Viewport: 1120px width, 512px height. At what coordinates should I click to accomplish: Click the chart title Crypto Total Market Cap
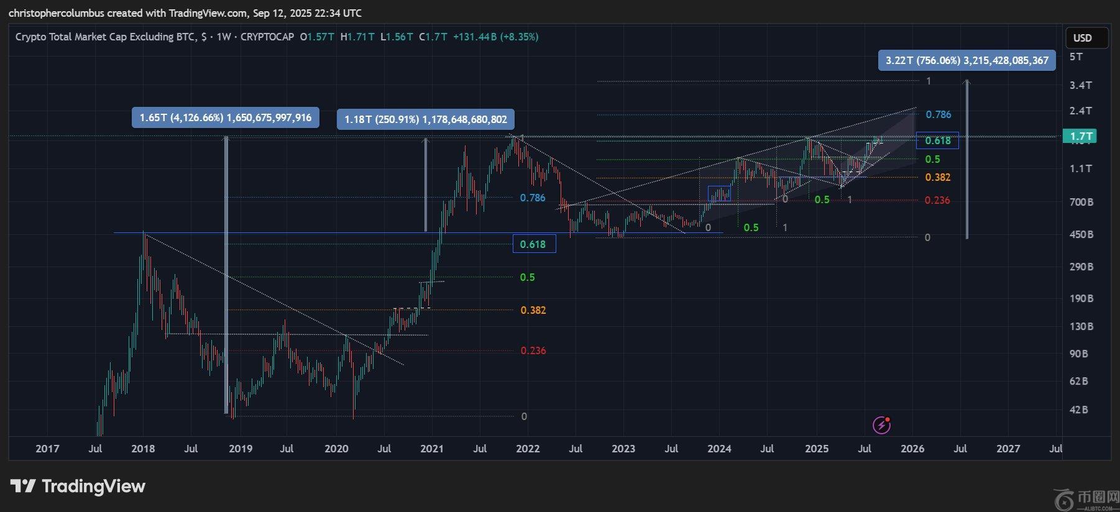click(105, 37)
